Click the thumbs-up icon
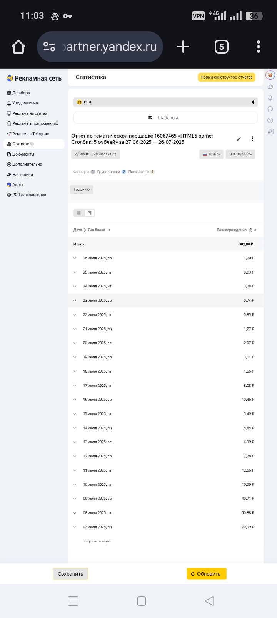Image resolution: width=277 pixels, height=618 pixels. (270, 86)
